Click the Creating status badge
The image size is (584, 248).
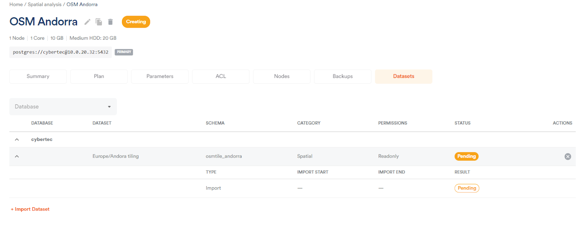point(136,22)
